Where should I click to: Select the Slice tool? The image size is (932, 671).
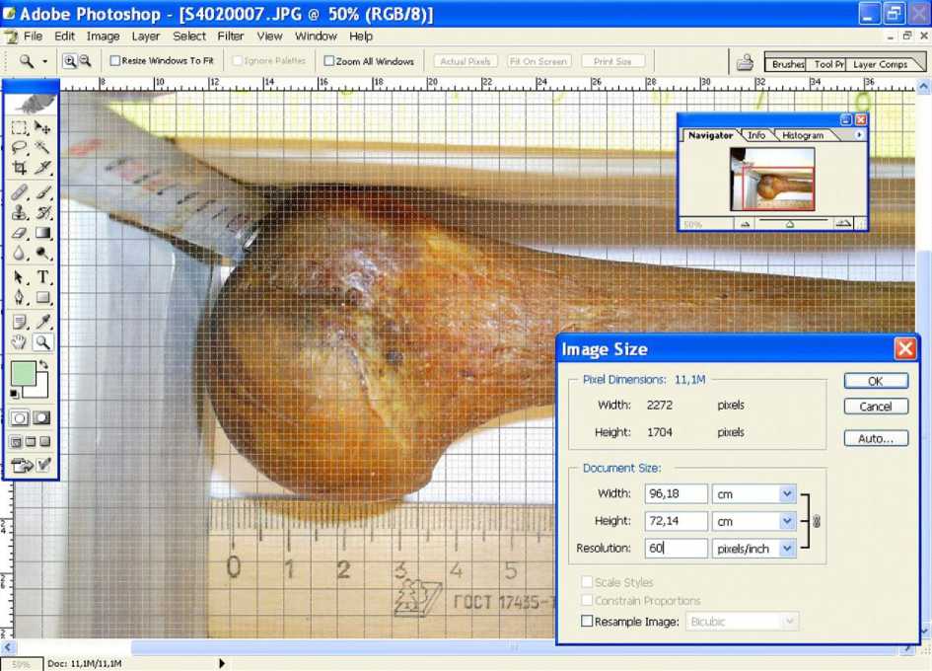click(x=42, y=167)
